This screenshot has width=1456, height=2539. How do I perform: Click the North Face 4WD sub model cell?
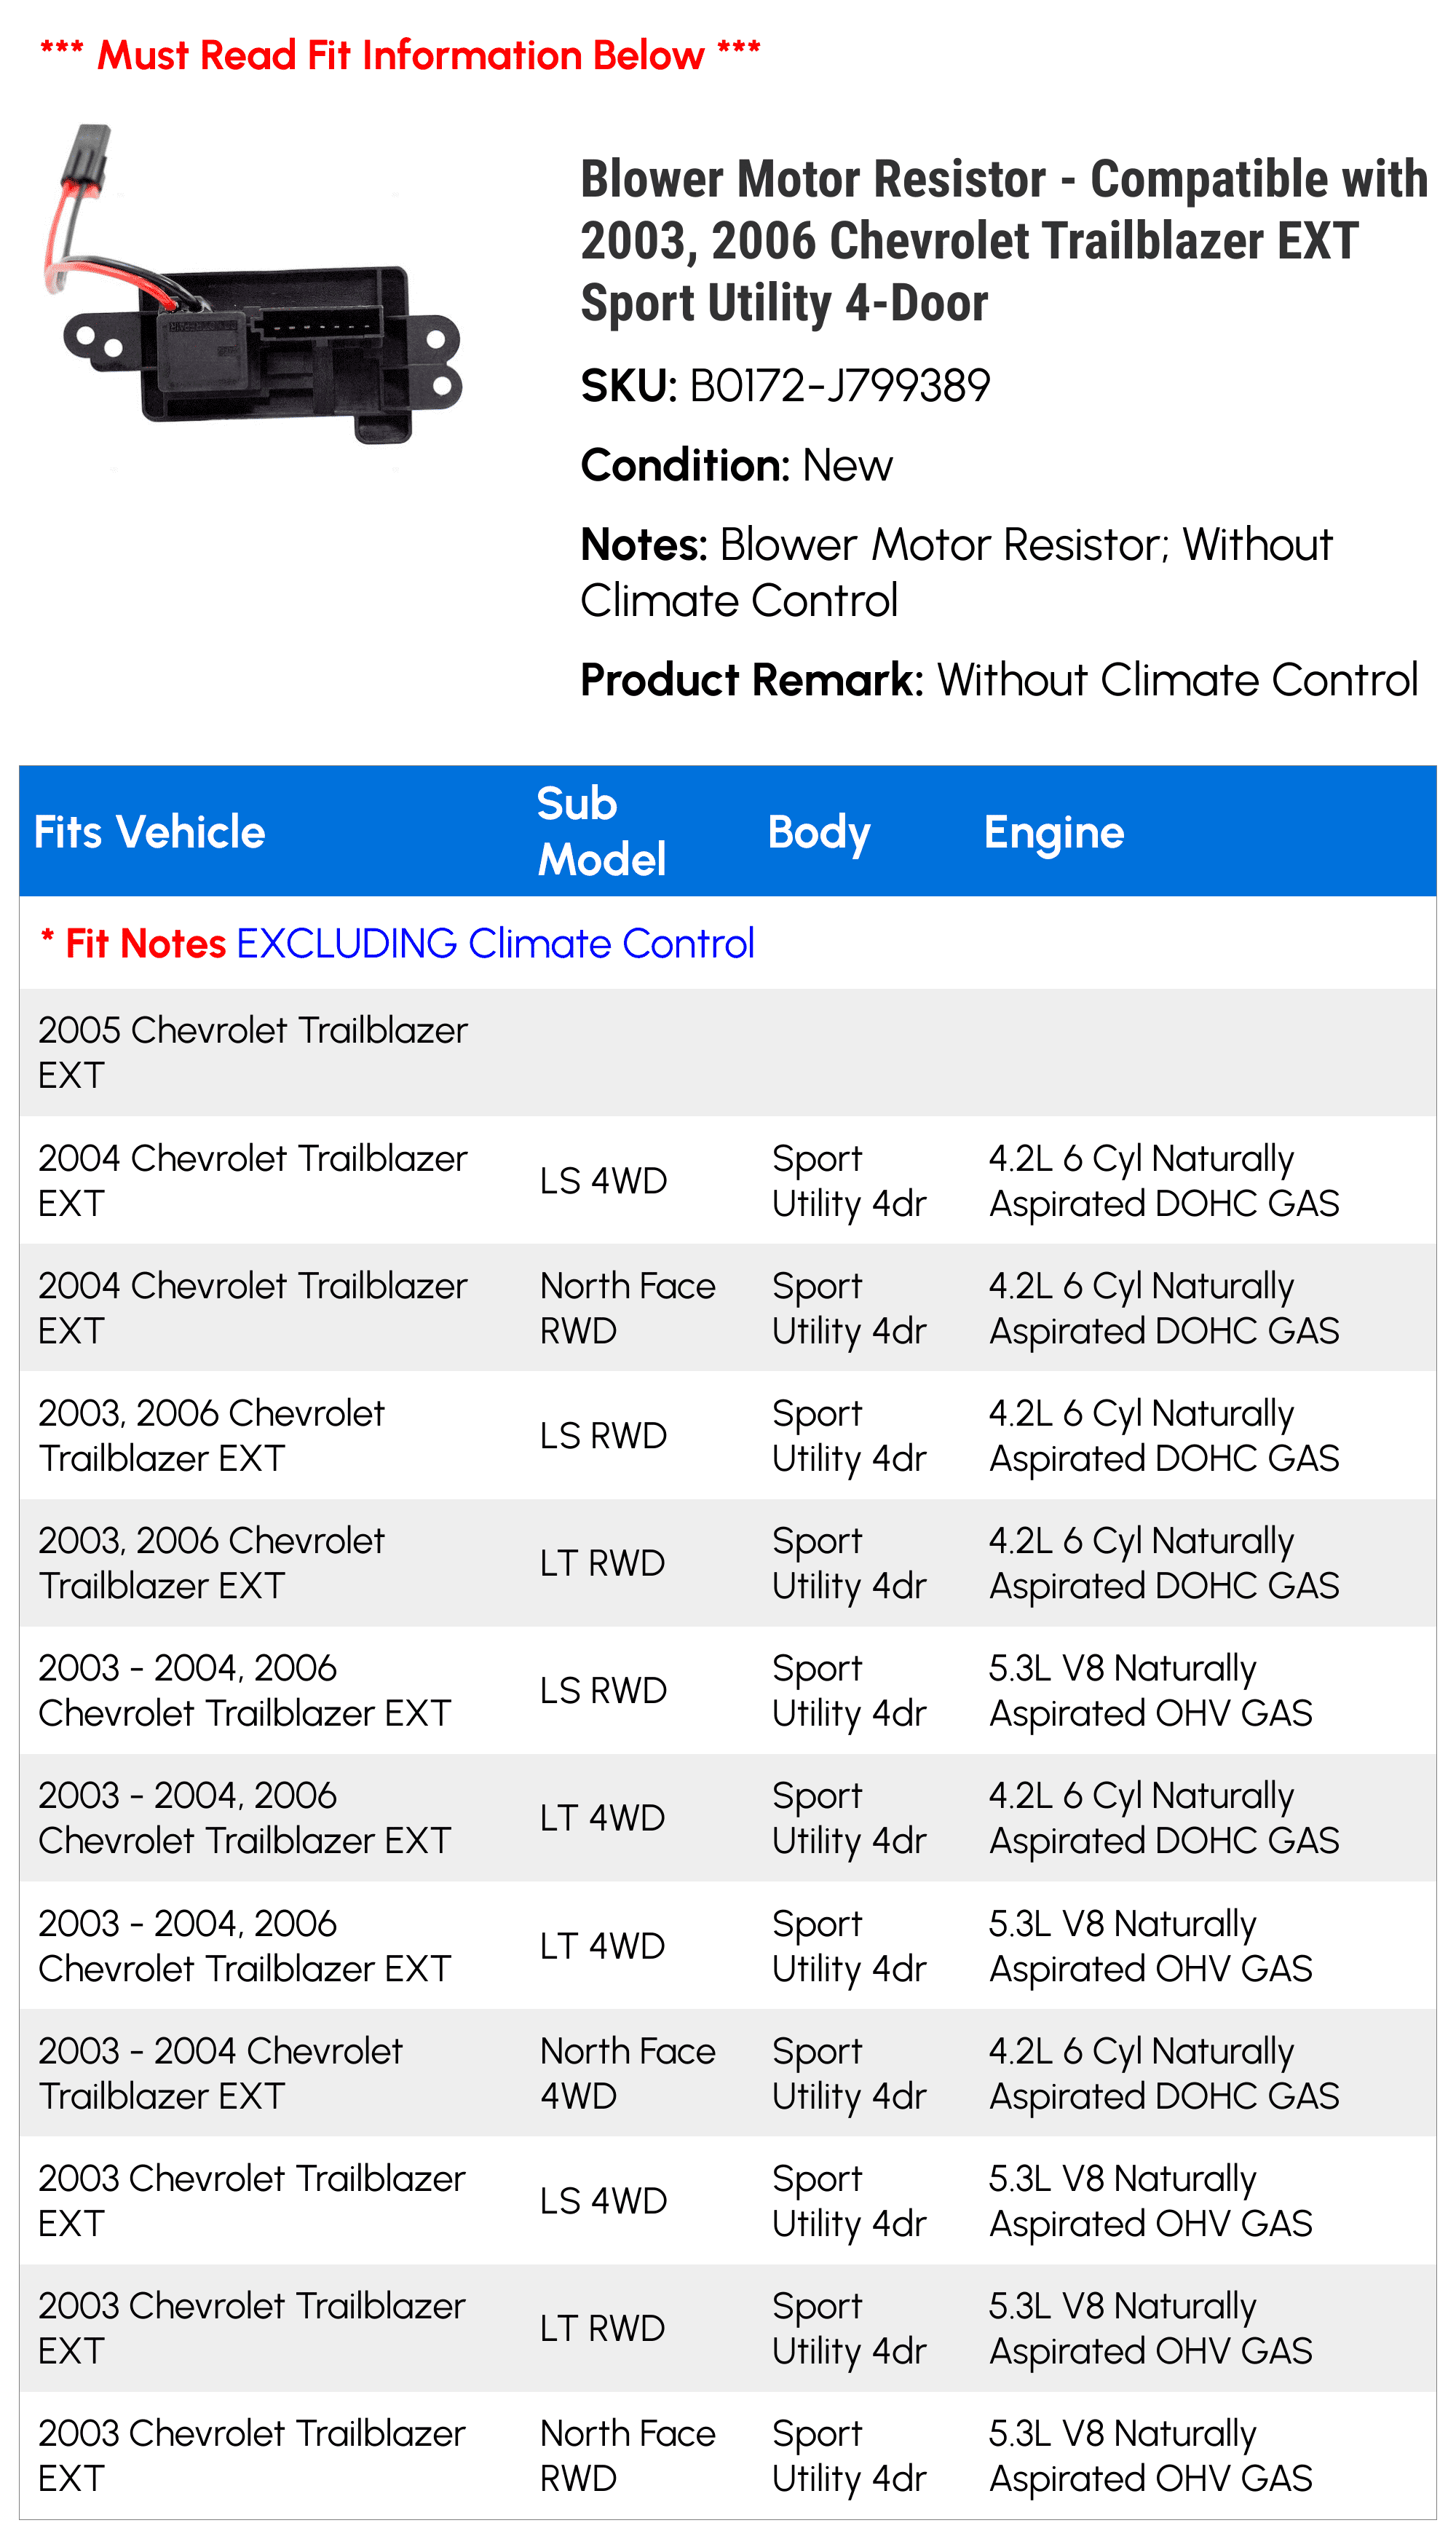[x=628, y=2073]
